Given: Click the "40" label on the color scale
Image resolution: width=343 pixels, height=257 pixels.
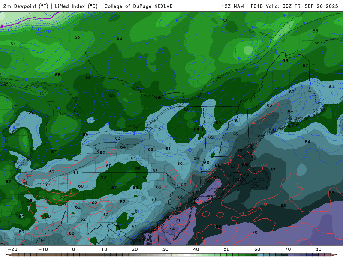Looking at the screenshot, I should pos(196,249).
